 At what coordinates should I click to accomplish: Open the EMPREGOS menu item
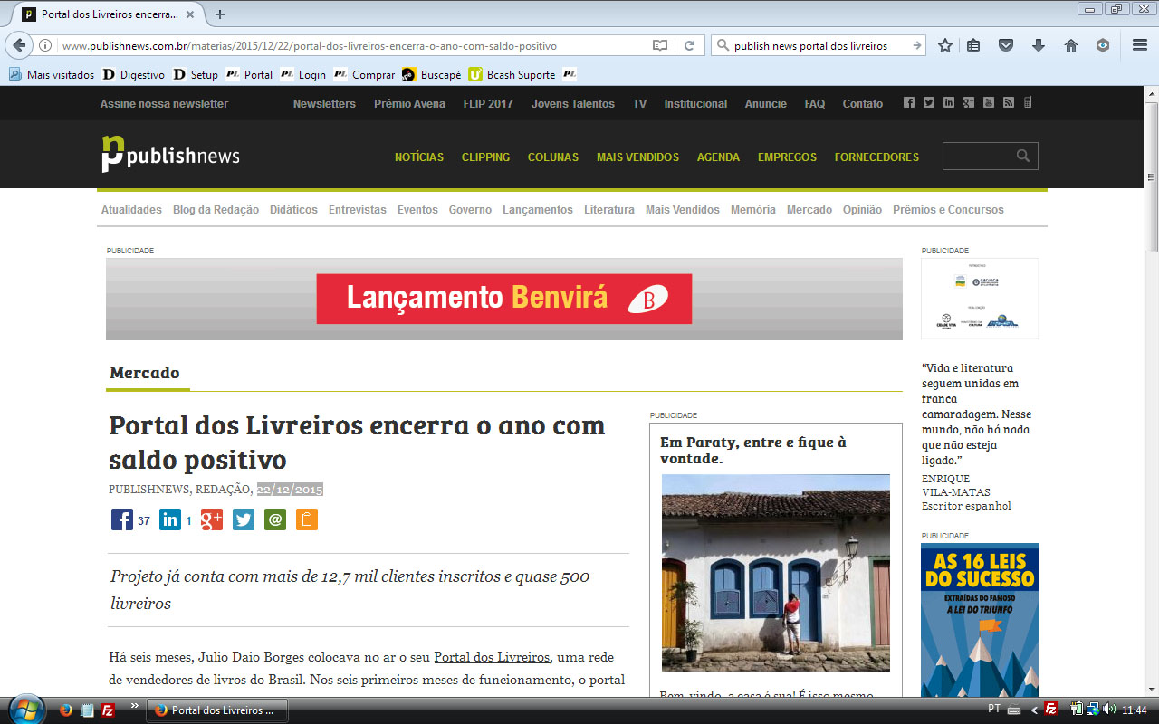point(787,157)
